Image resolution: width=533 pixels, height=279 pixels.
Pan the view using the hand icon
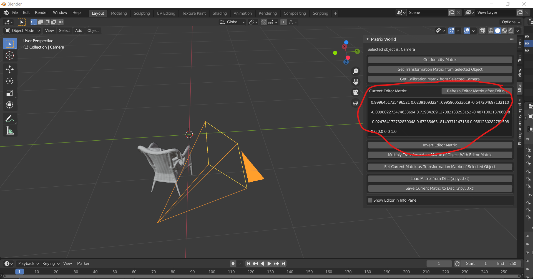[356, 82]
